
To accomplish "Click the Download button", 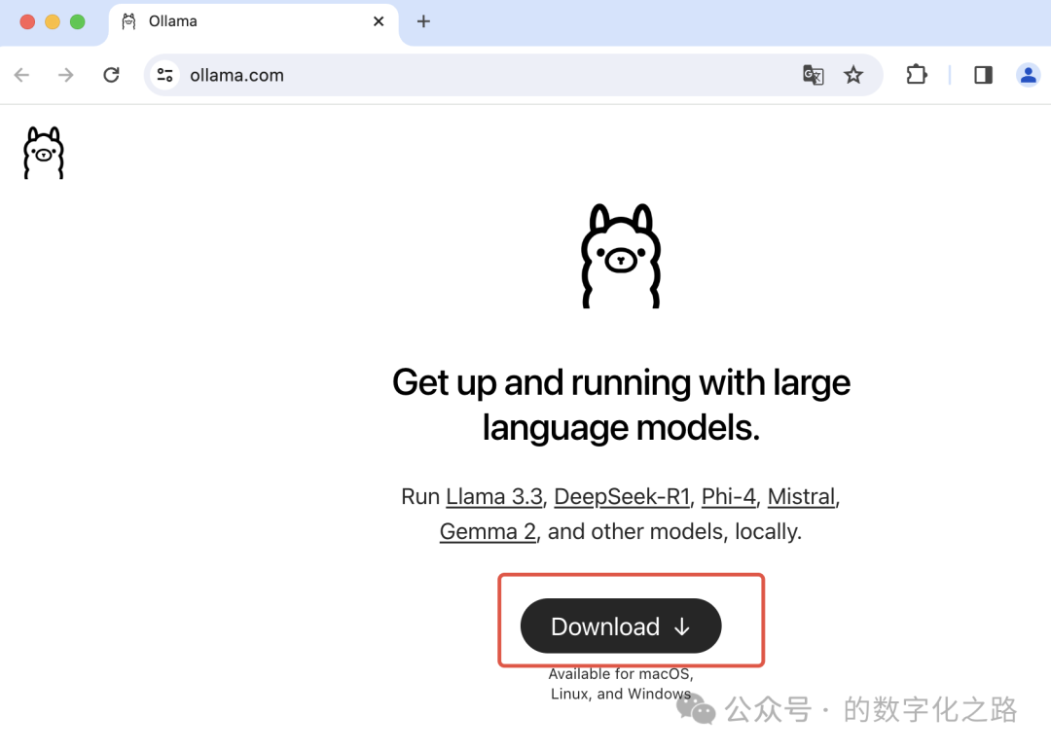I will (x=621, y=627).
